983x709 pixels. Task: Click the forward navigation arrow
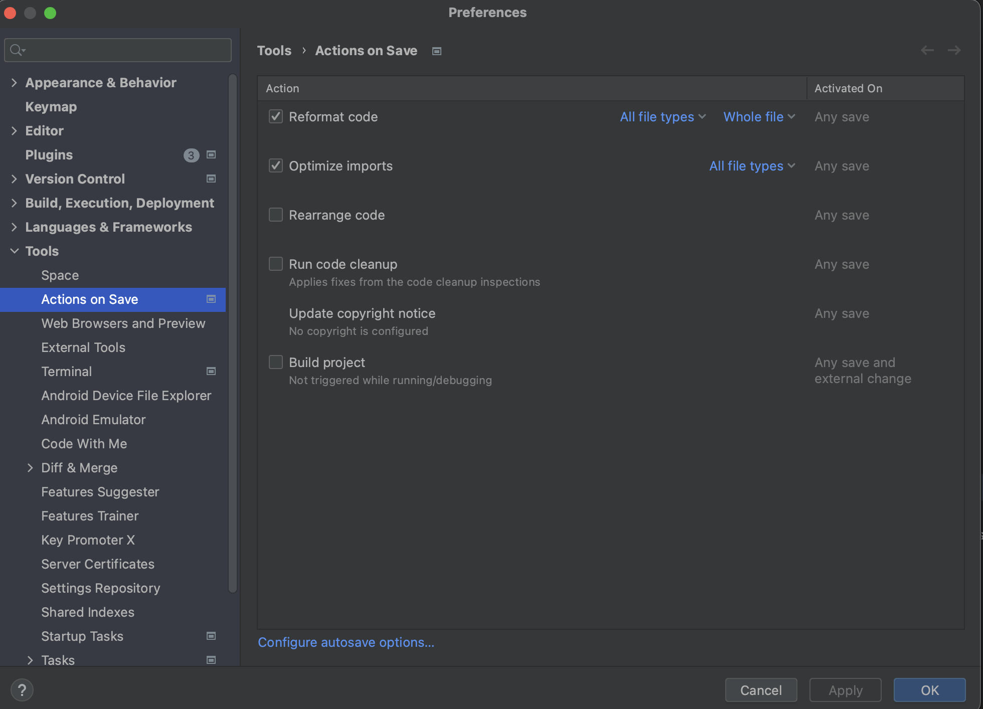click(x=954, y=50)
